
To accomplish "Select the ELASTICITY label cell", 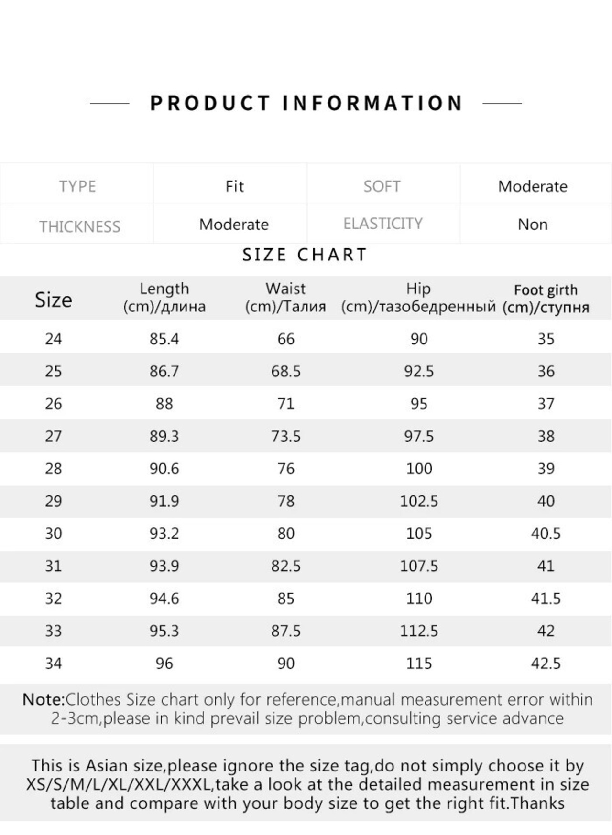I will pos(383,224).
